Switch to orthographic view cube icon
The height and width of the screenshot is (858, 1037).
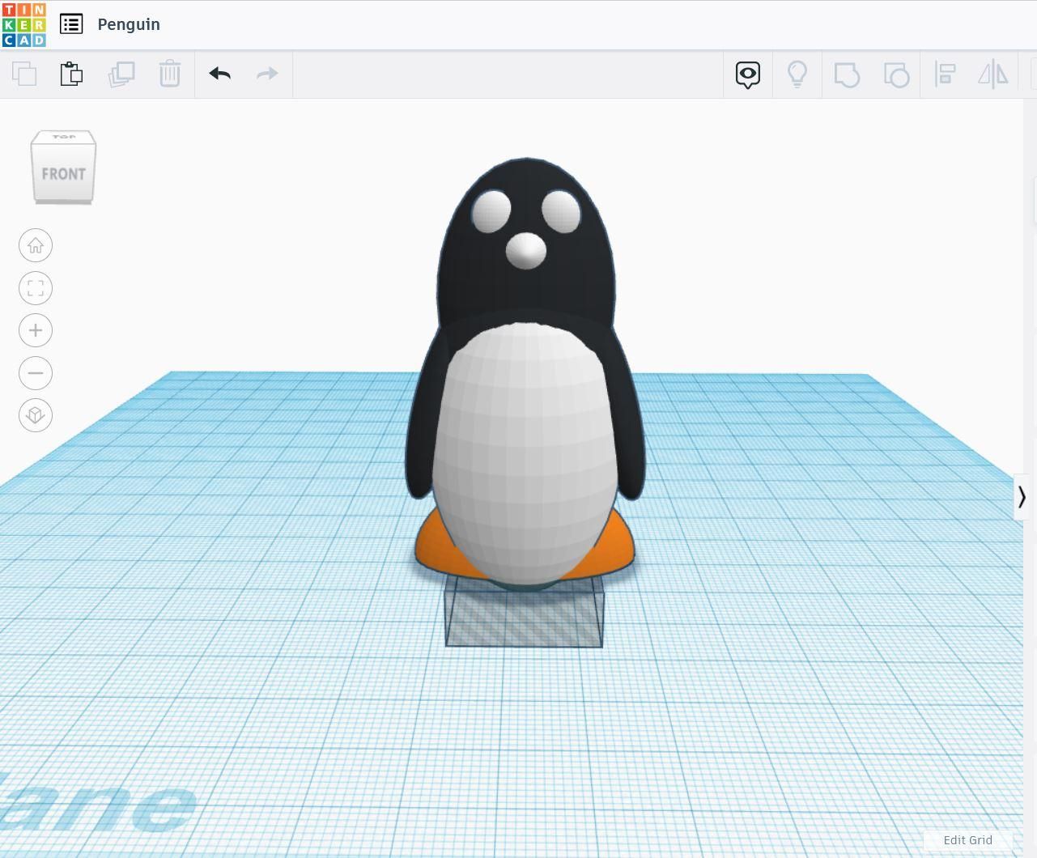[36, 415]
